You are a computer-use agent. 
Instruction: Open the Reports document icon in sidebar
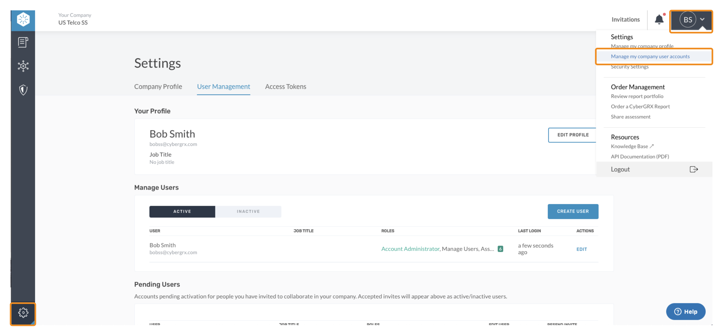coord(23,42)
